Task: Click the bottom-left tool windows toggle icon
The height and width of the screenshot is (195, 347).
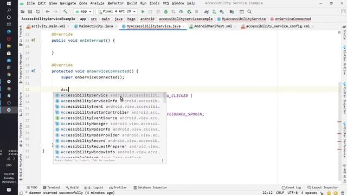Action: point(21,193)
